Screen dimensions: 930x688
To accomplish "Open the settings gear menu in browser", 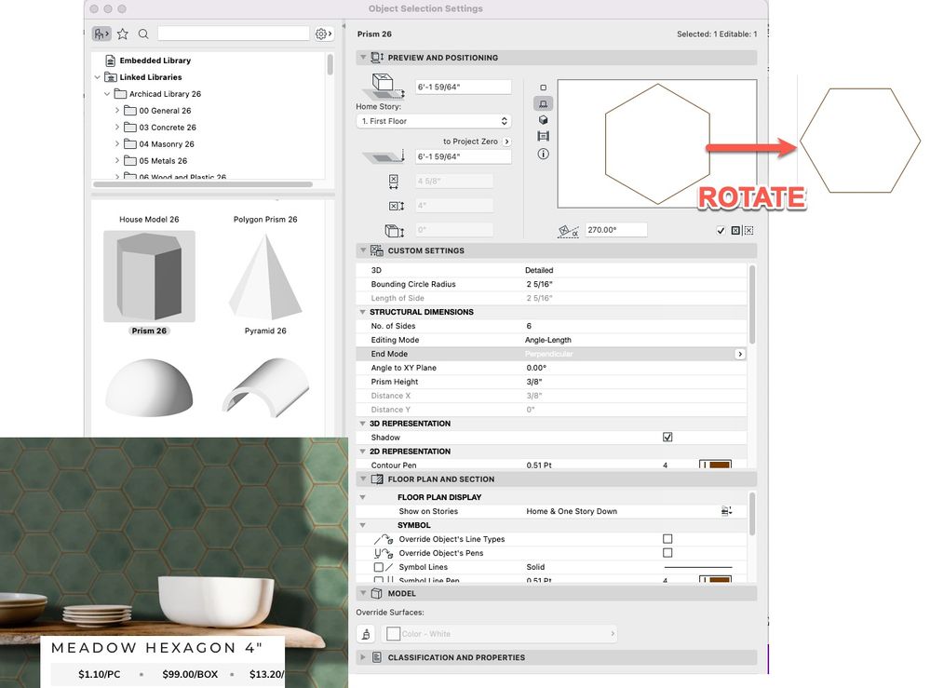I will [322, 33].
